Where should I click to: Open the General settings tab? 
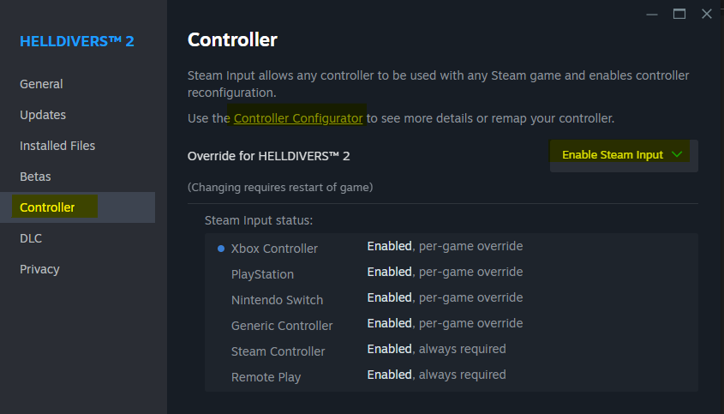(41, 84)
